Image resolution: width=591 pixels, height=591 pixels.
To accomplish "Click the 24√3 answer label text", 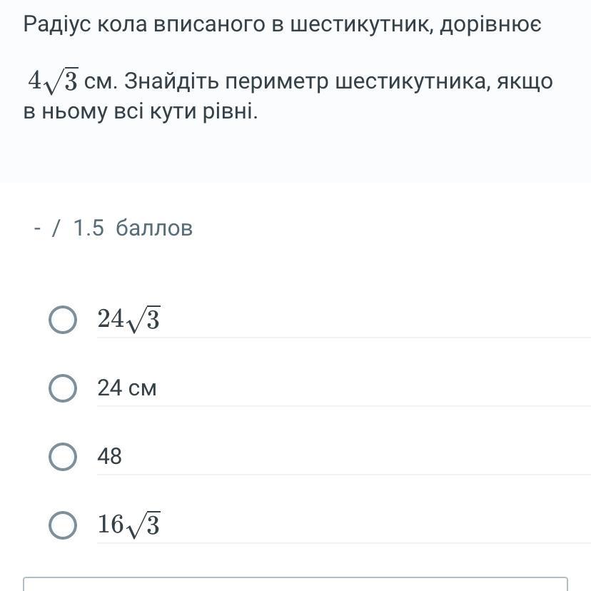I will click(x=129, y=320).
